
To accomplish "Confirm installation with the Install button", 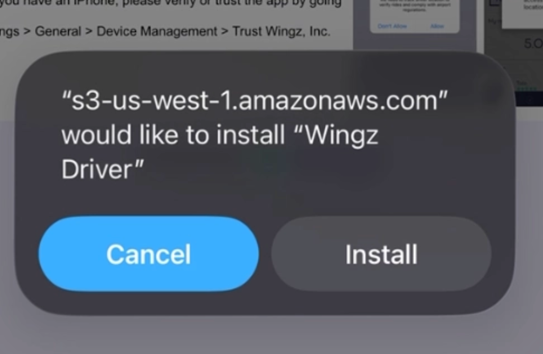I will 381,254.
